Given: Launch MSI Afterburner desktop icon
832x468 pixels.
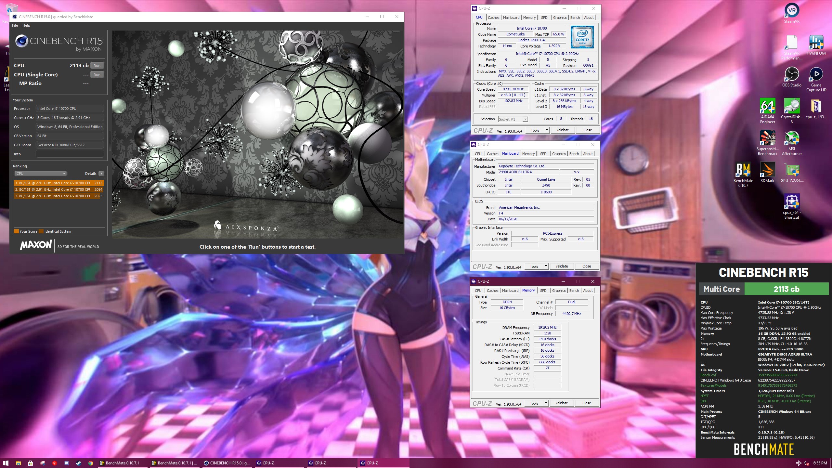Looking at the screenshot, I should pos(792,143).
